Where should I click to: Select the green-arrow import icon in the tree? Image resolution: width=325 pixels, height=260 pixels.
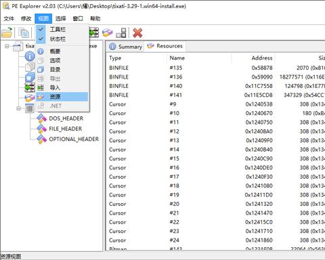(30, 87)
